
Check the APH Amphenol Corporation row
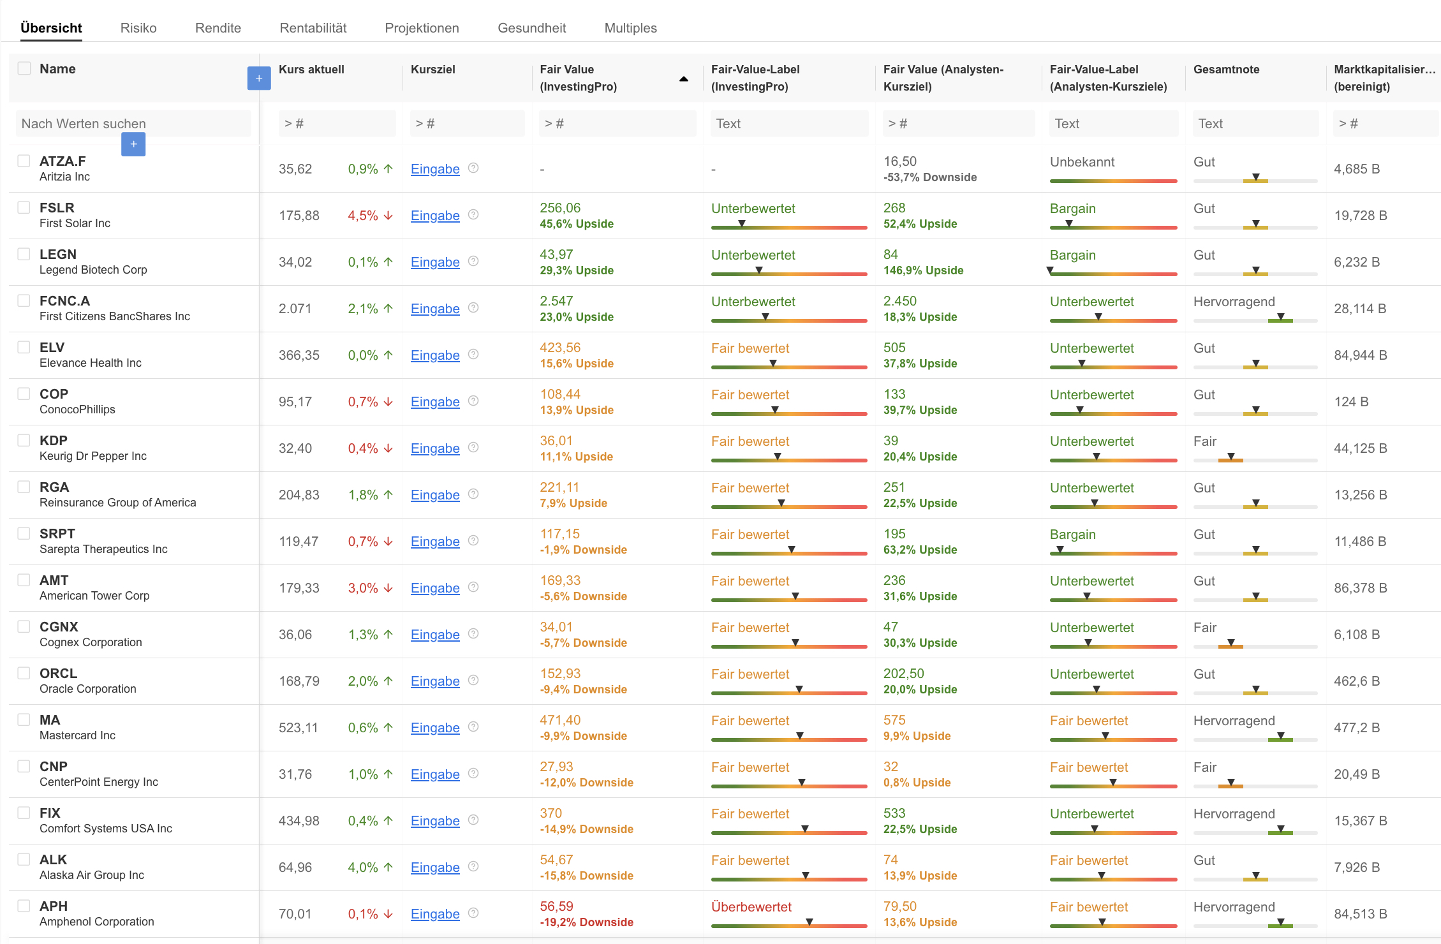[x=24, y=906]
